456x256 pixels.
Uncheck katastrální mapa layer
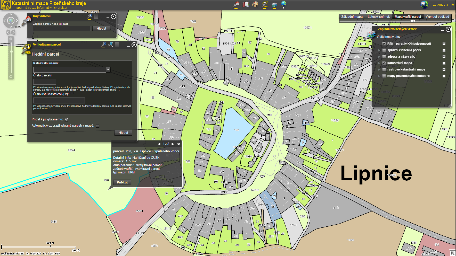(x=384, y=63)
